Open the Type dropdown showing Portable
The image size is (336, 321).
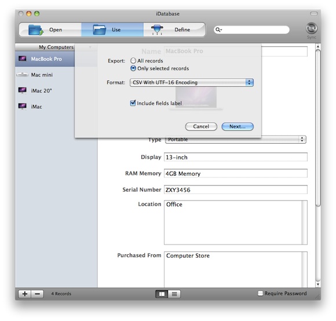pyautogui.click(x=236, y=140)
